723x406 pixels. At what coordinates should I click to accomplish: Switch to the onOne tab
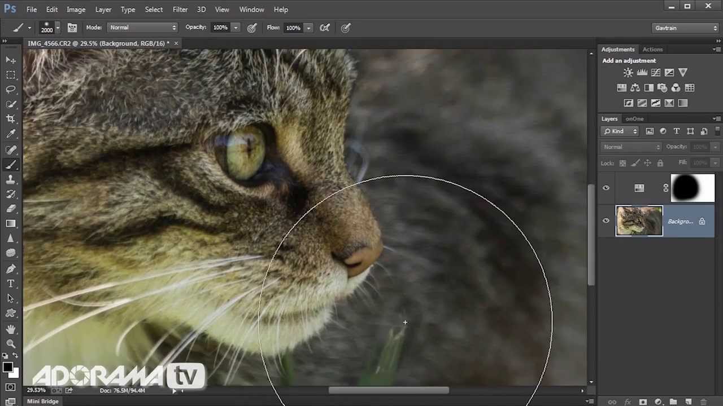634,119
